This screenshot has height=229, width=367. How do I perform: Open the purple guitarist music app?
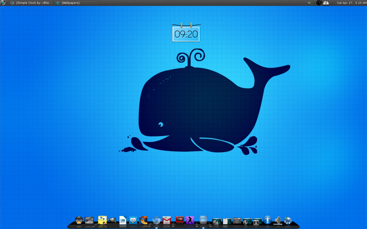coord(190,220)
